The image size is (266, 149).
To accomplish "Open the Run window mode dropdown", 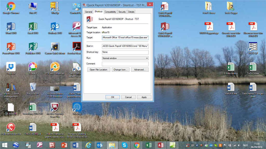I will coord(125,58).
